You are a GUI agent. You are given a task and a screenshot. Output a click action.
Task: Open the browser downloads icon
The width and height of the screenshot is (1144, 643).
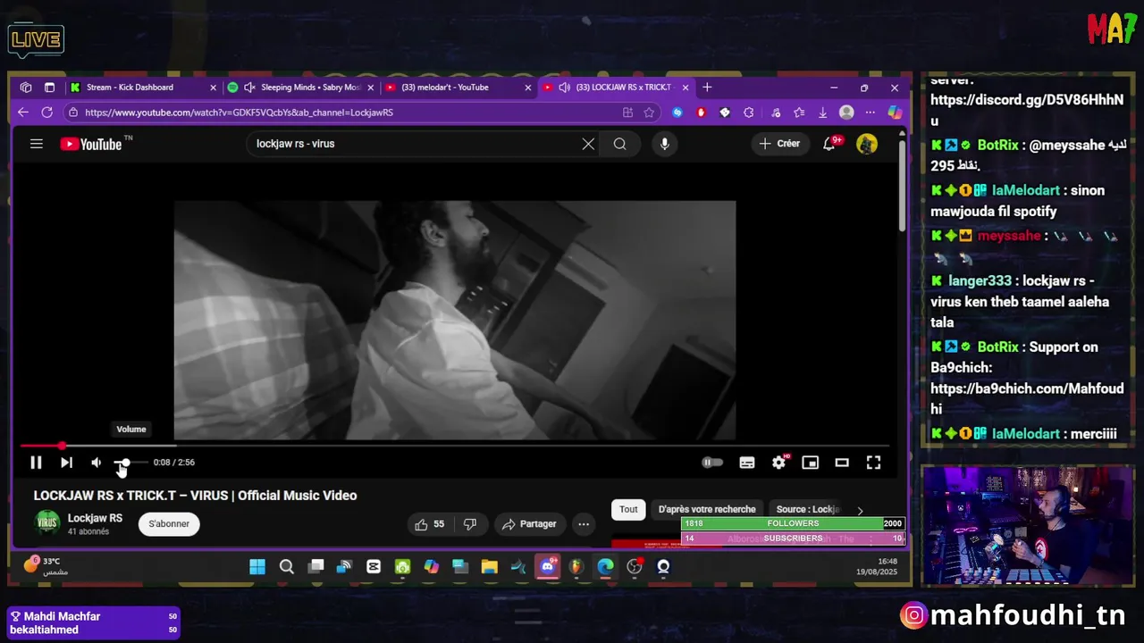[x=822, y=113]
